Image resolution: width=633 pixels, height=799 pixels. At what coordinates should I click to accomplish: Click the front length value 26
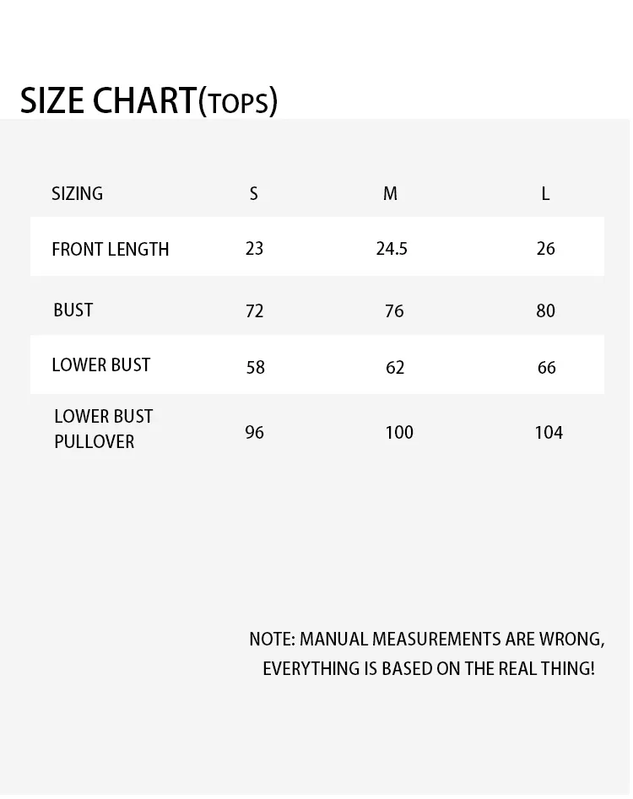click(546, 248)
